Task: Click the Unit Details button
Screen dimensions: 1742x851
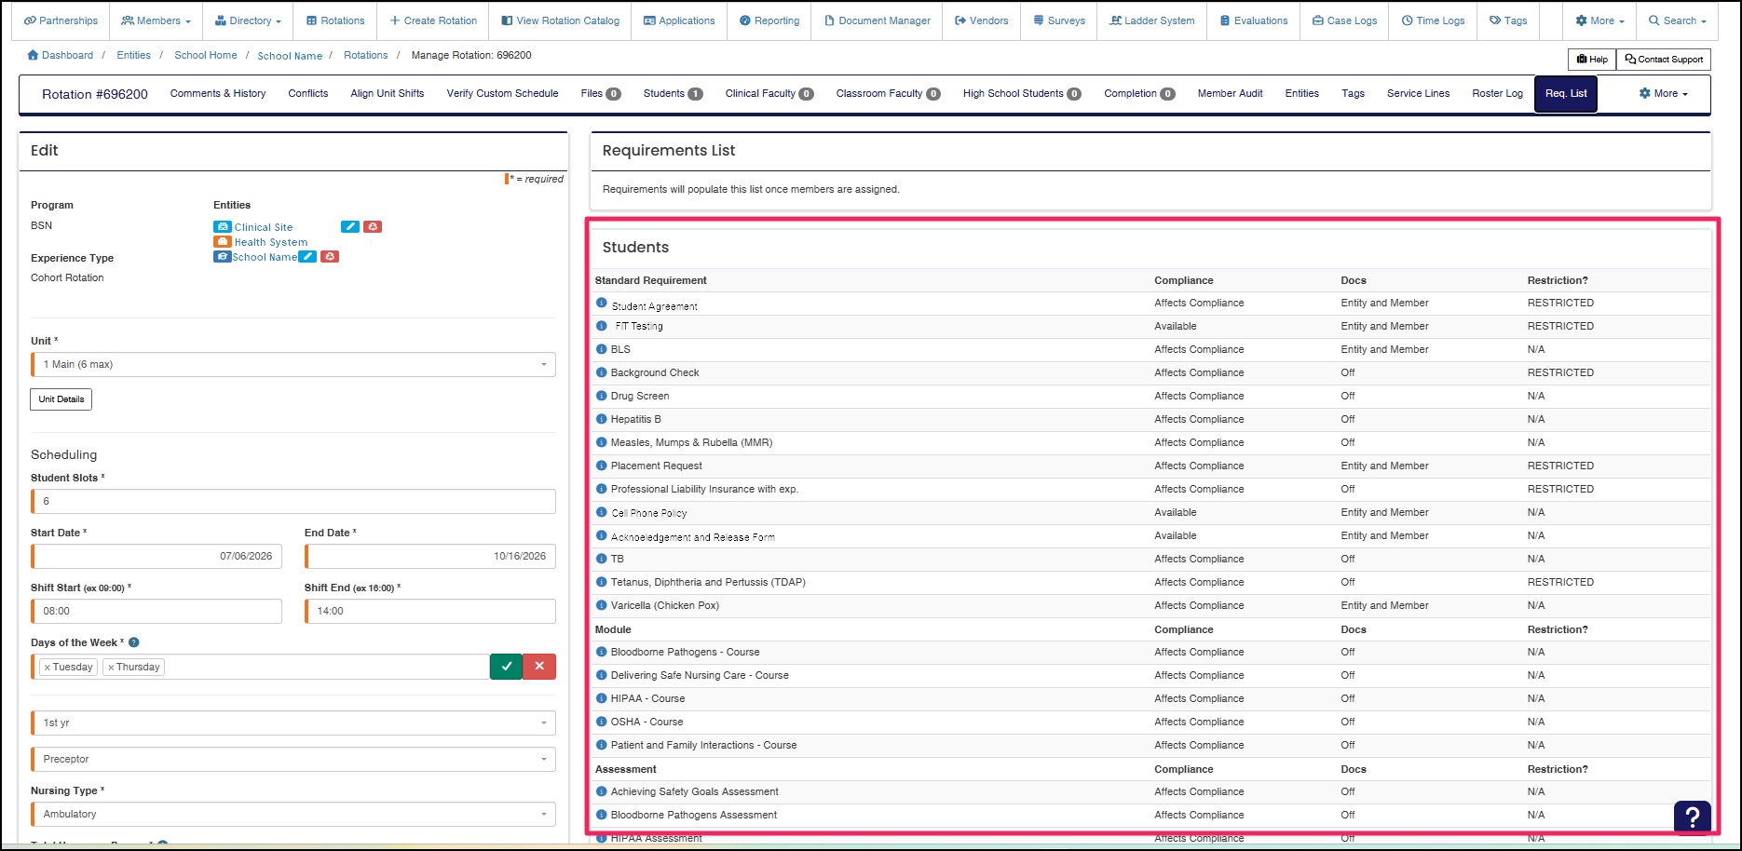Action: click(x=61, y=399)
